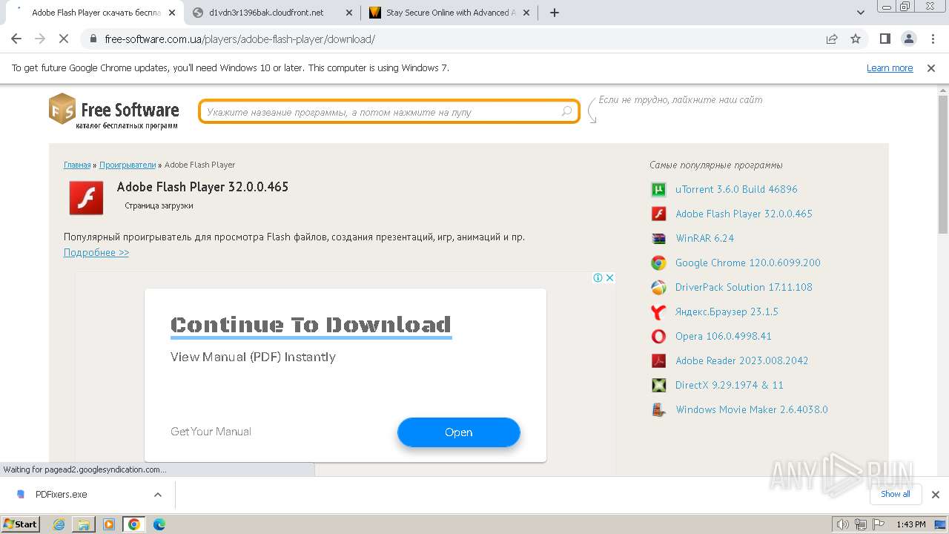Open WinRAR 6.24 link
Viewport: 949px width, 534px height.
(x=704, y=238)
